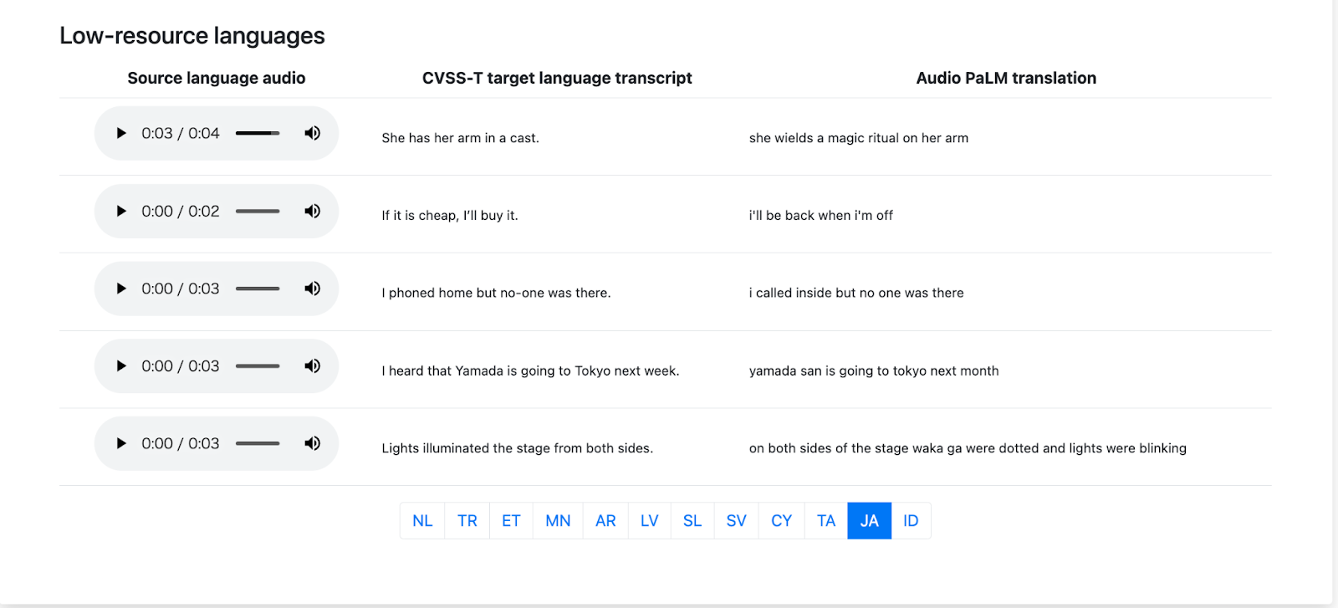Click the 'Audio PaLM translation' column header

[x=1006, y=78]
